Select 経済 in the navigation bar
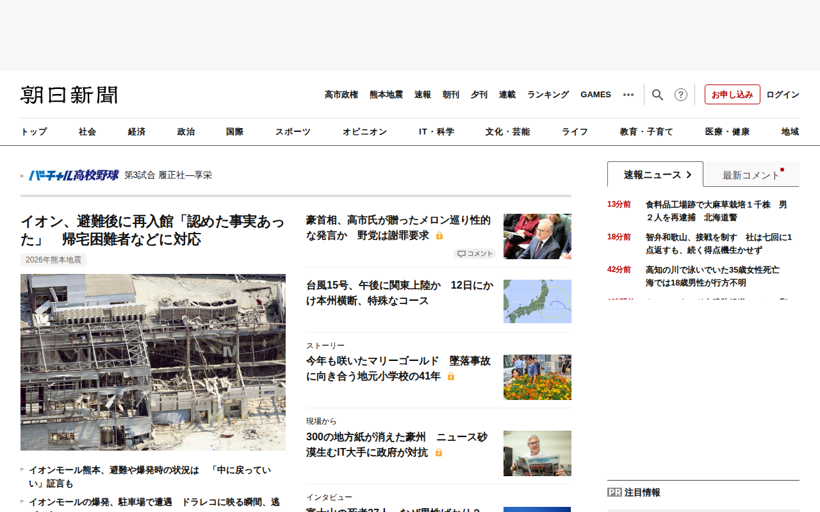This screenshot has width=820, height=512. click(x=137, y=132)
